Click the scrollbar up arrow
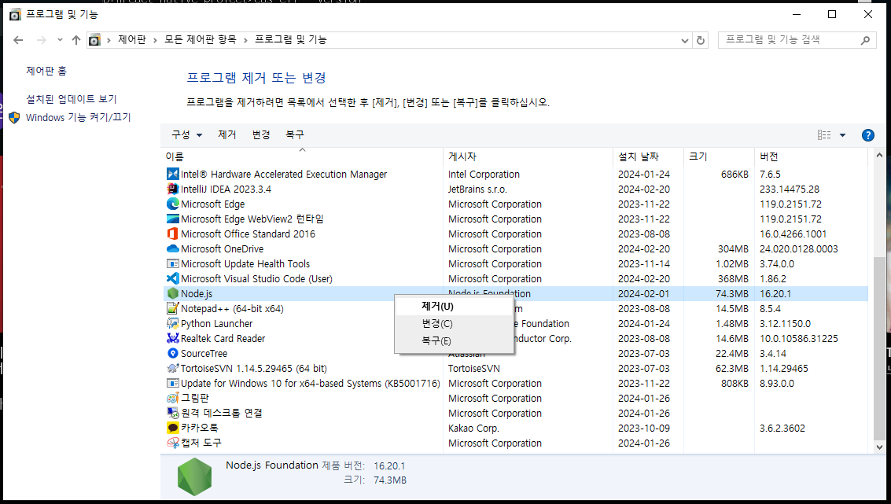The width and height of the screenshot is (891, 504). [x=879, y=155]
